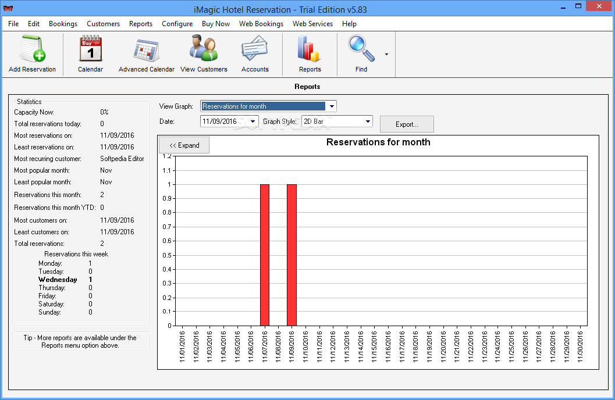Click the app icon in title bar
The width and height of the screenshot is (615, 400).
[8, 9]
